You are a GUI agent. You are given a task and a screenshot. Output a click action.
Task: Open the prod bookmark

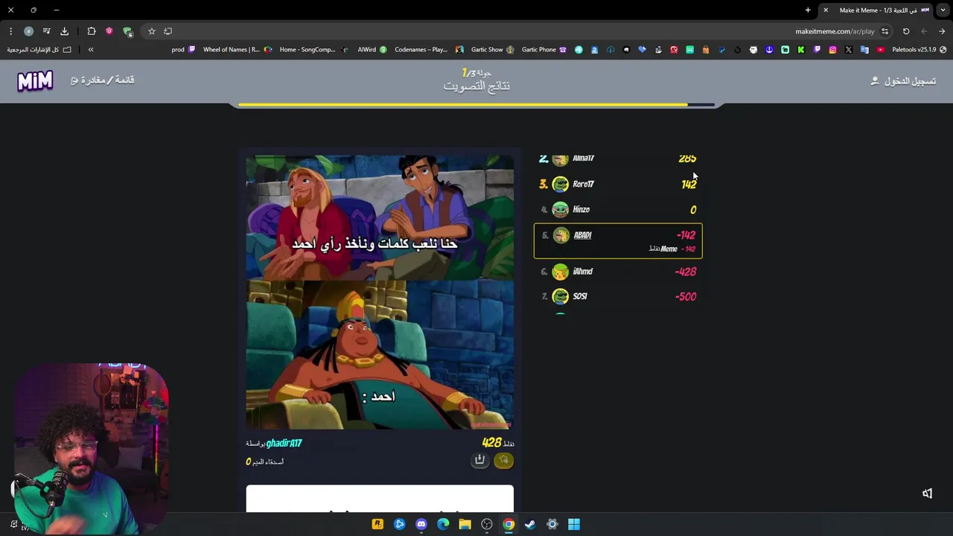183,50
